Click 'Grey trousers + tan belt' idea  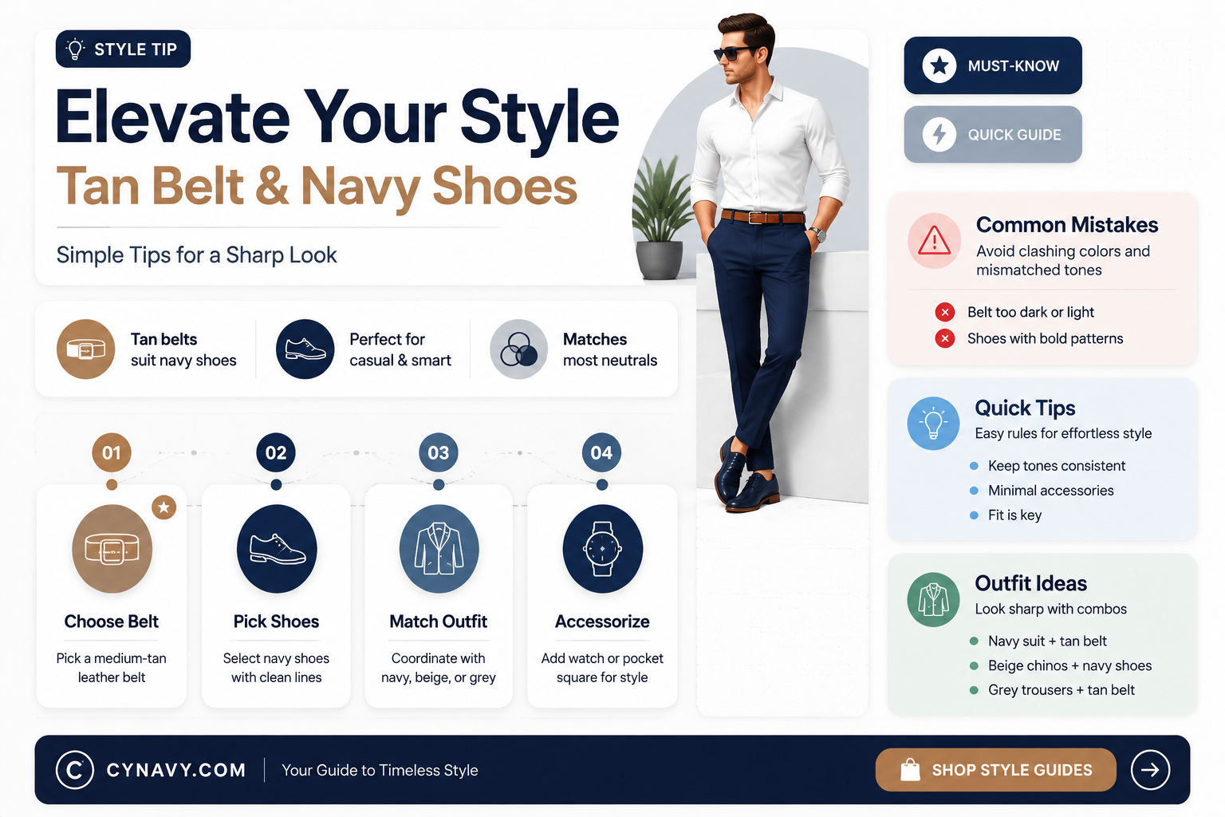(1062, 690)
